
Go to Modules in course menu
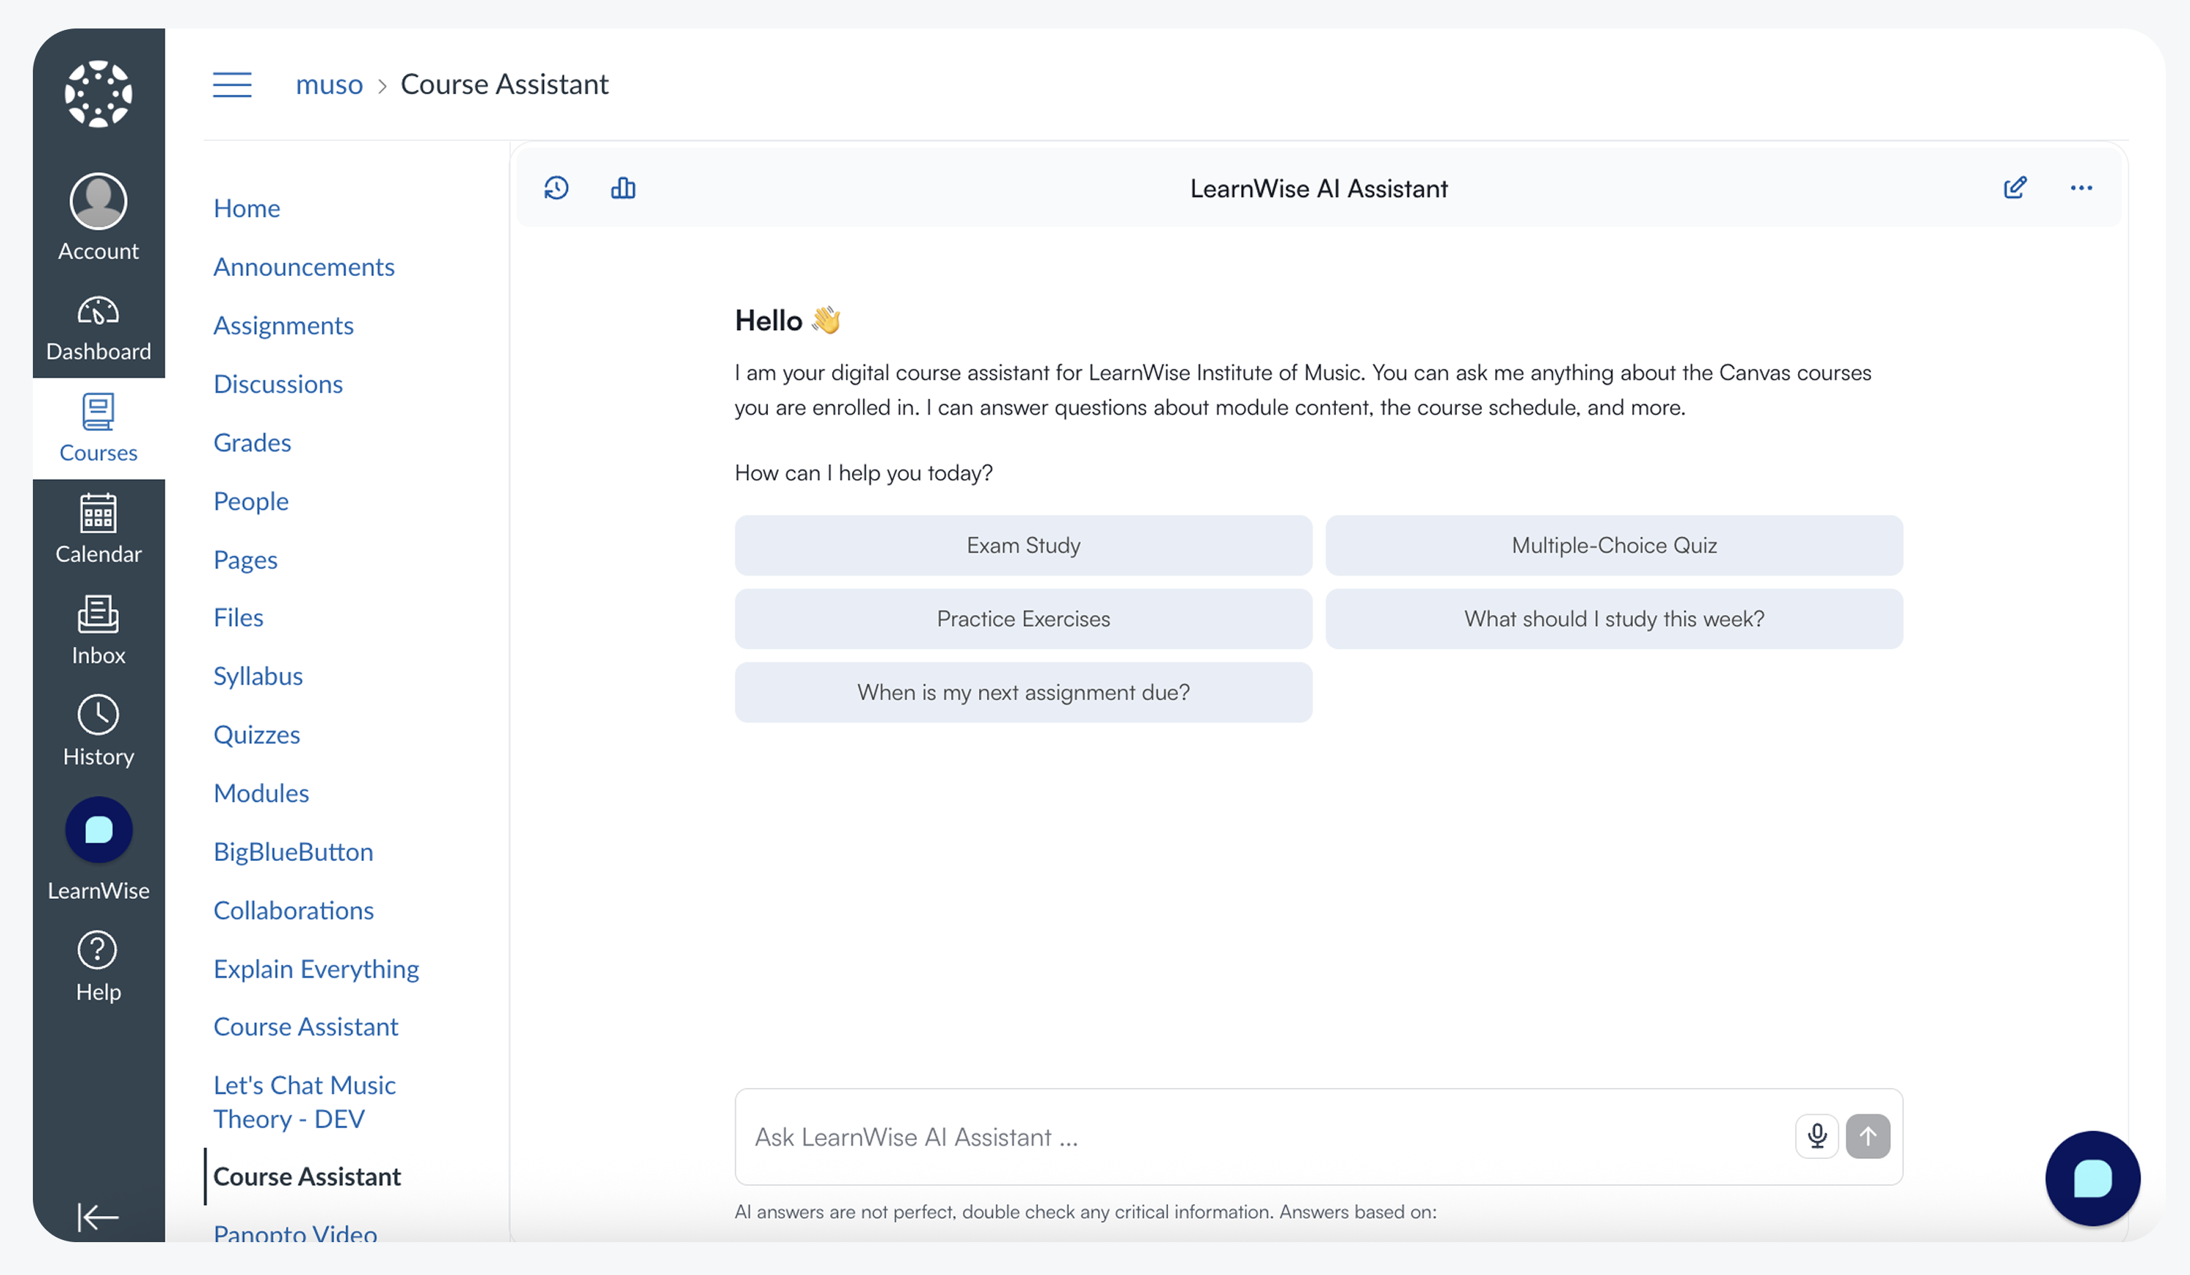(261, 792)
